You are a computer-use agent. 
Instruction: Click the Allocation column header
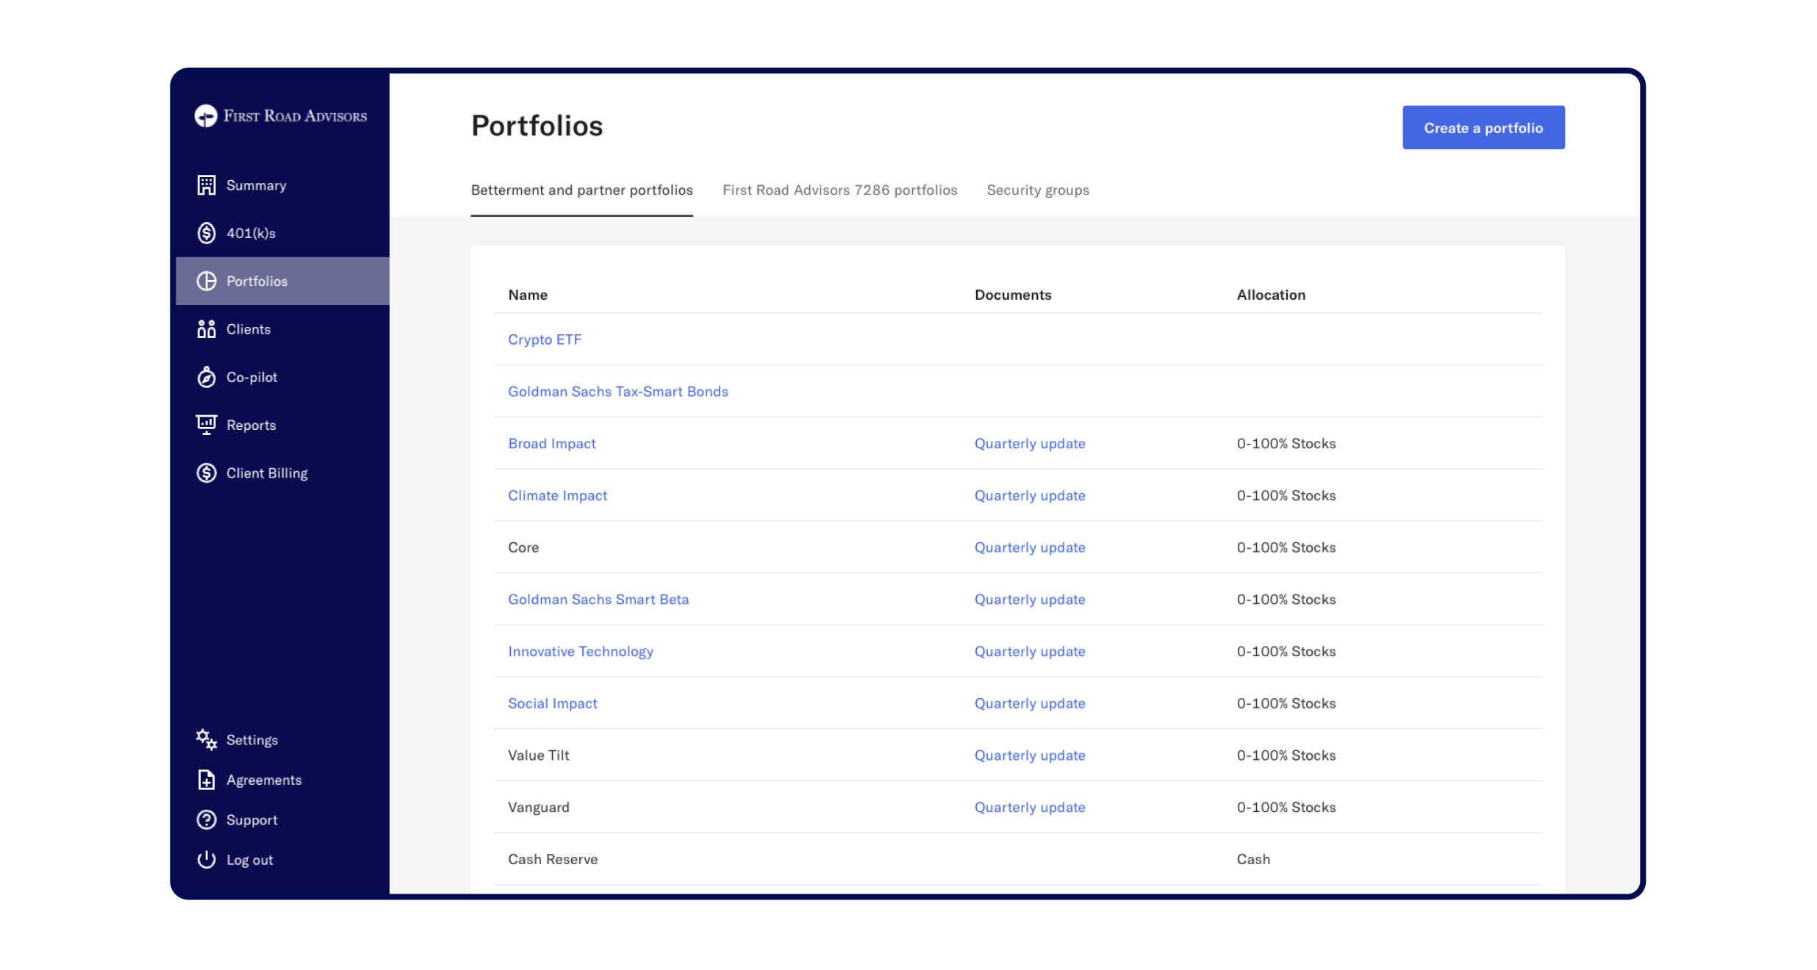click(x=1271, y=295)
